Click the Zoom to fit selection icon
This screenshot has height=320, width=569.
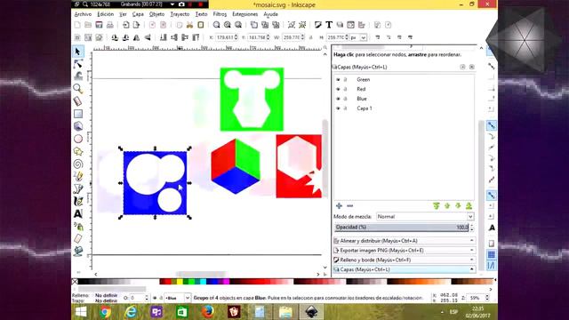[216, 25]
